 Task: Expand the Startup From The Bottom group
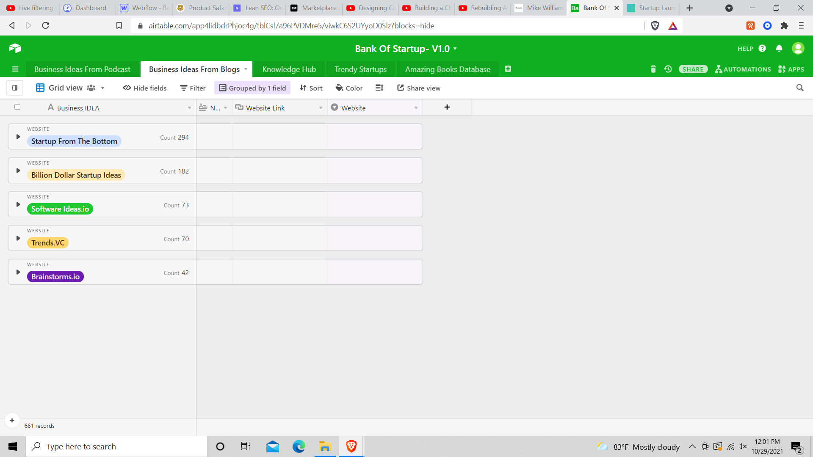pos(18,137)
